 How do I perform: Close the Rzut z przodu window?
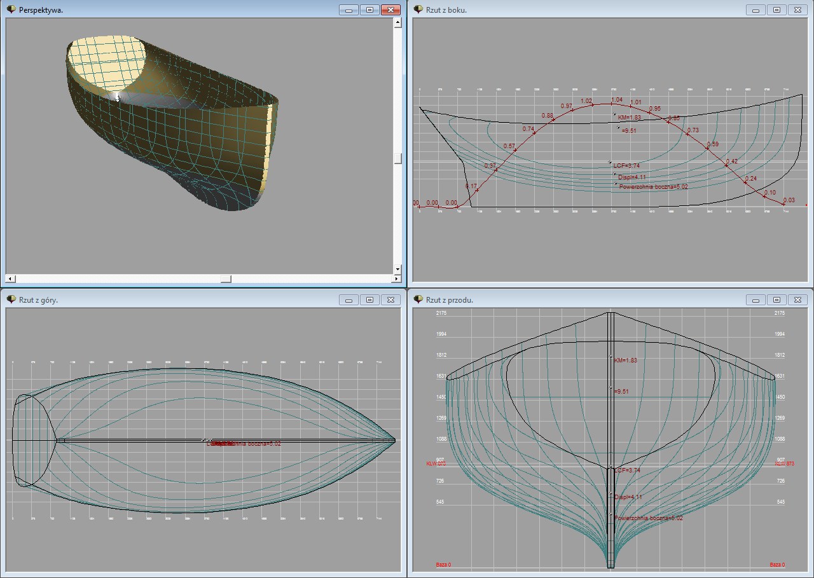tap(797, 299)
